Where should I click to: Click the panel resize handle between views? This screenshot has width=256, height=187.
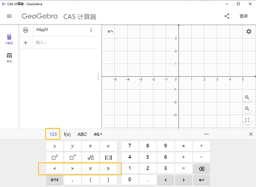(x=98, y=77)
